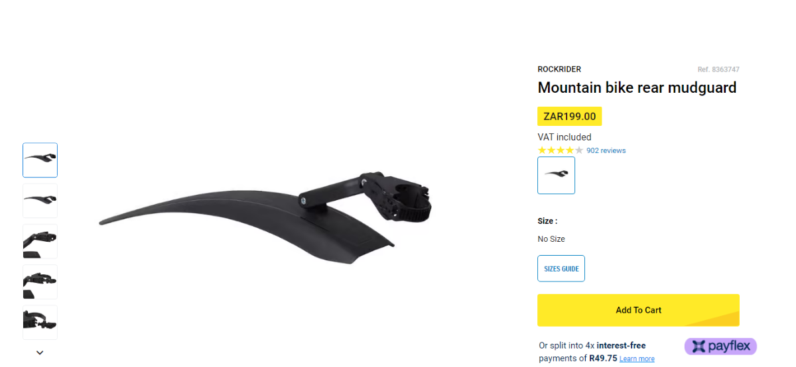Select the fifth thumbnail with strap close-up
The width and height of the screenshot is (796, 367).
coord(40,322)
